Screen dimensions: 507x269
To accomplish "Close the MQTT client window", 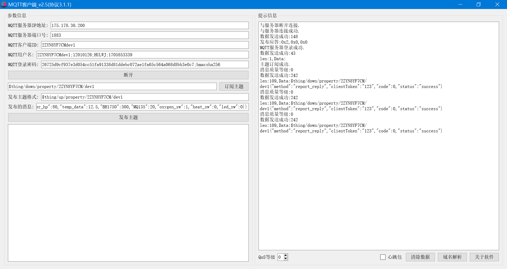I will 497,4.
